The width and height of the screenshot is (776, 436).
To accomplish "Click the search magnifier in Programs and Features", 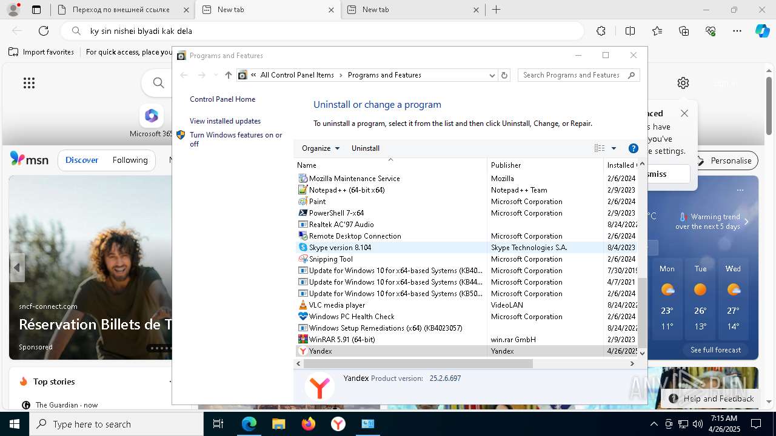I will [631, 75].
